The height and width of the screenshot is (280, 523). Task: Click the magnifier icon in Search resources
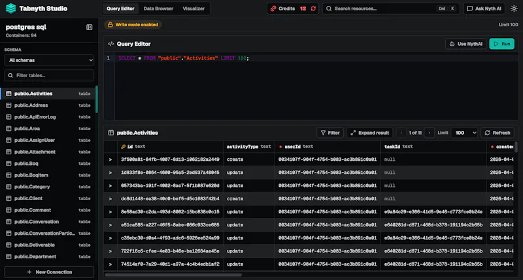coord(329,9)
